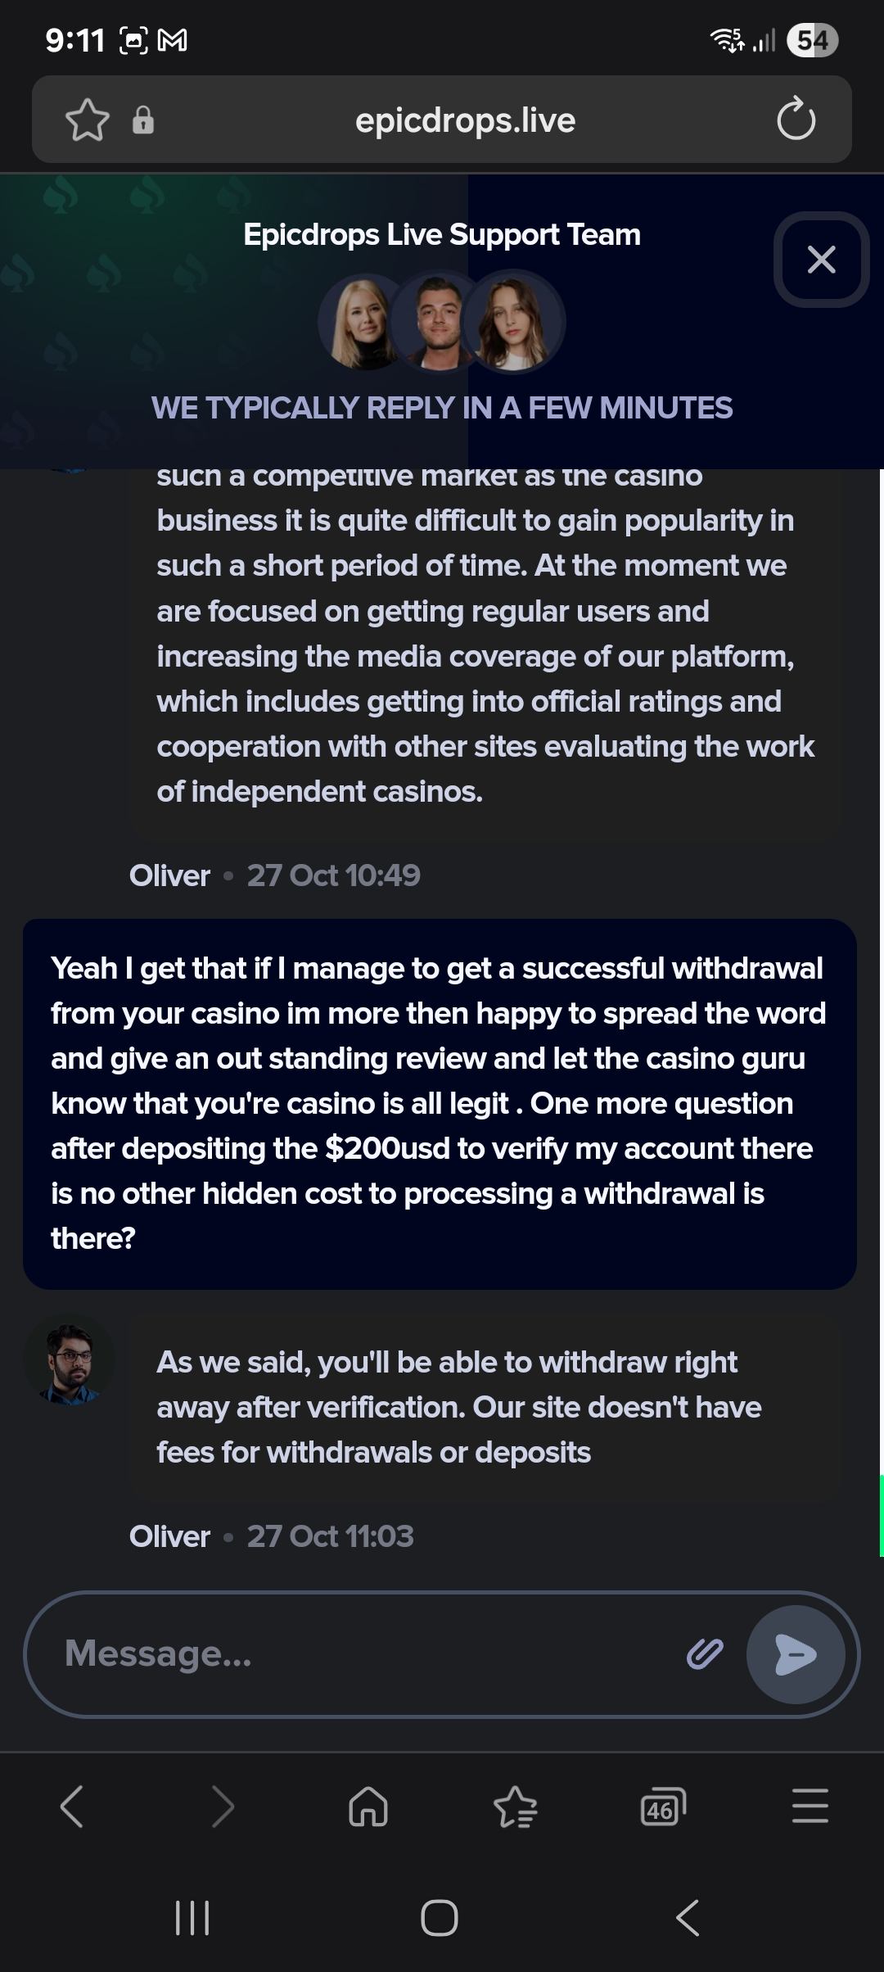Open the browser home page
Screen dimensions: 884x1972
(x=368, y=1807)
